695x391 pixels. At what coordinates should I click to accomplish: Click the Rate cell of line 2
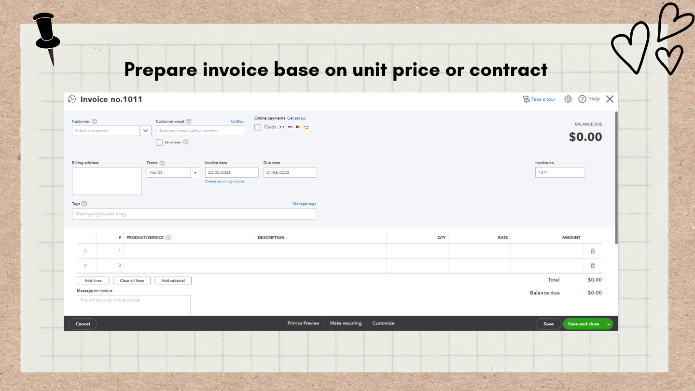(479, 265)
